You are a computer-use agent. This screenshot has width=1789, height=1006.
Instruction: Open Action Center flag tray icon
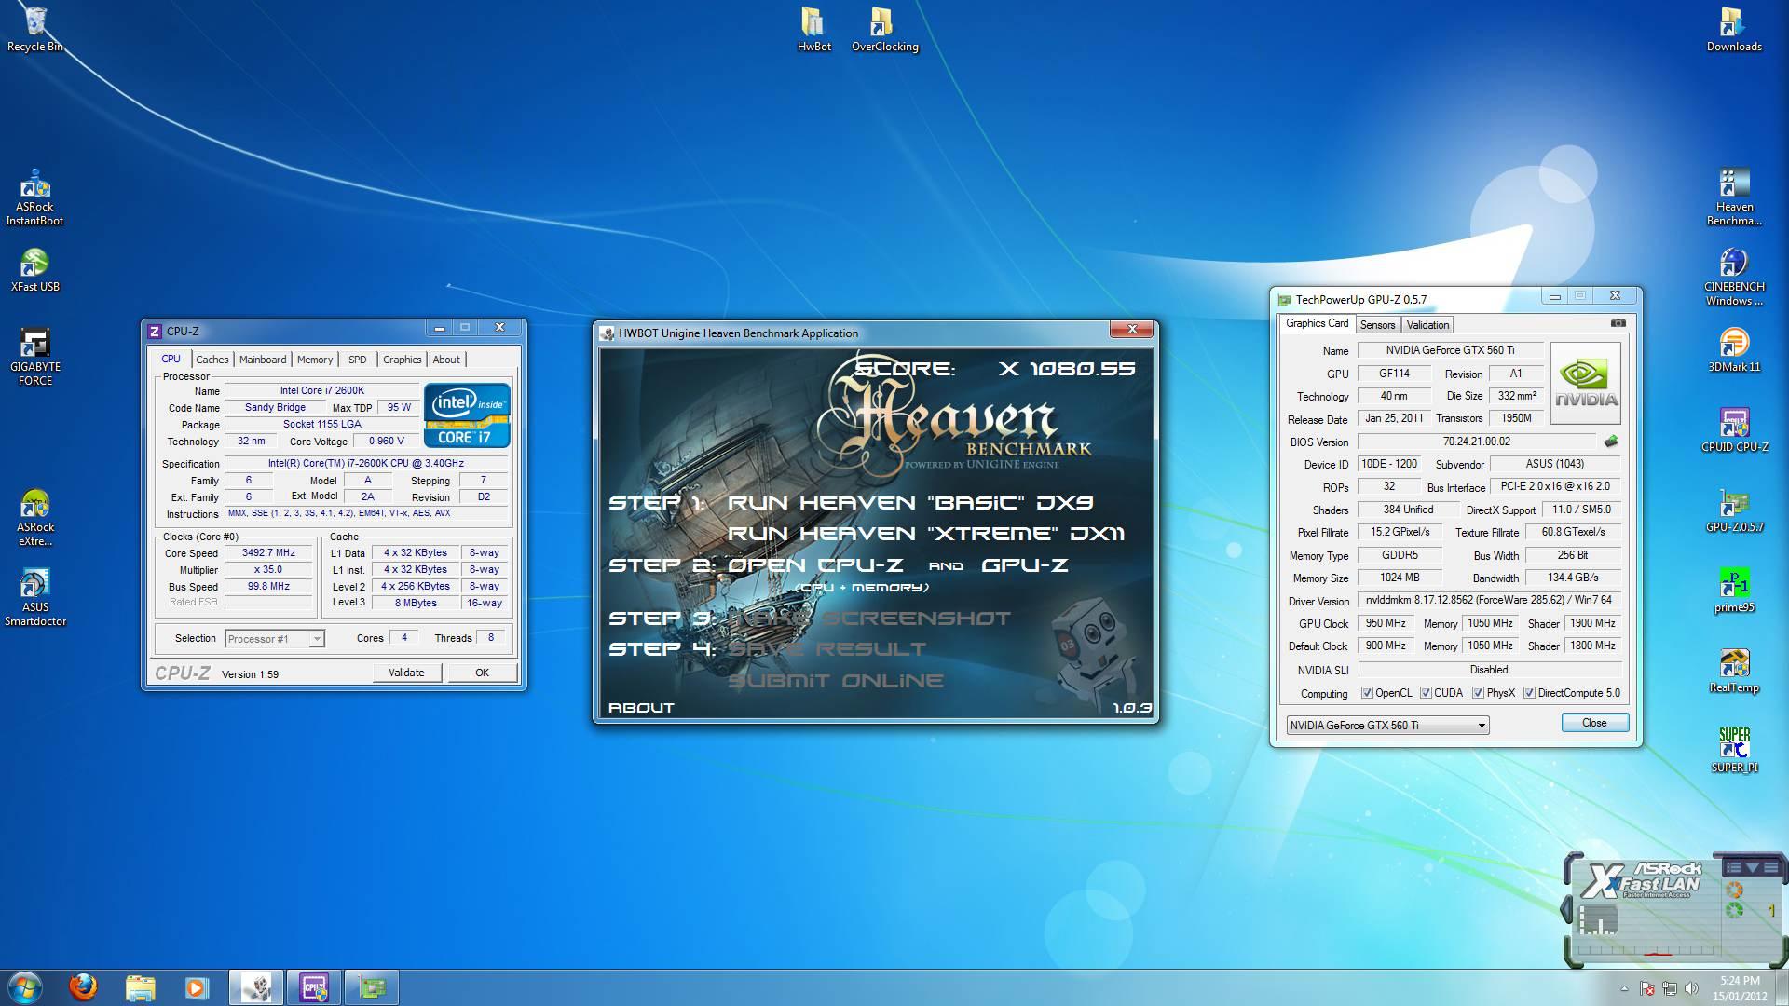1646,988
